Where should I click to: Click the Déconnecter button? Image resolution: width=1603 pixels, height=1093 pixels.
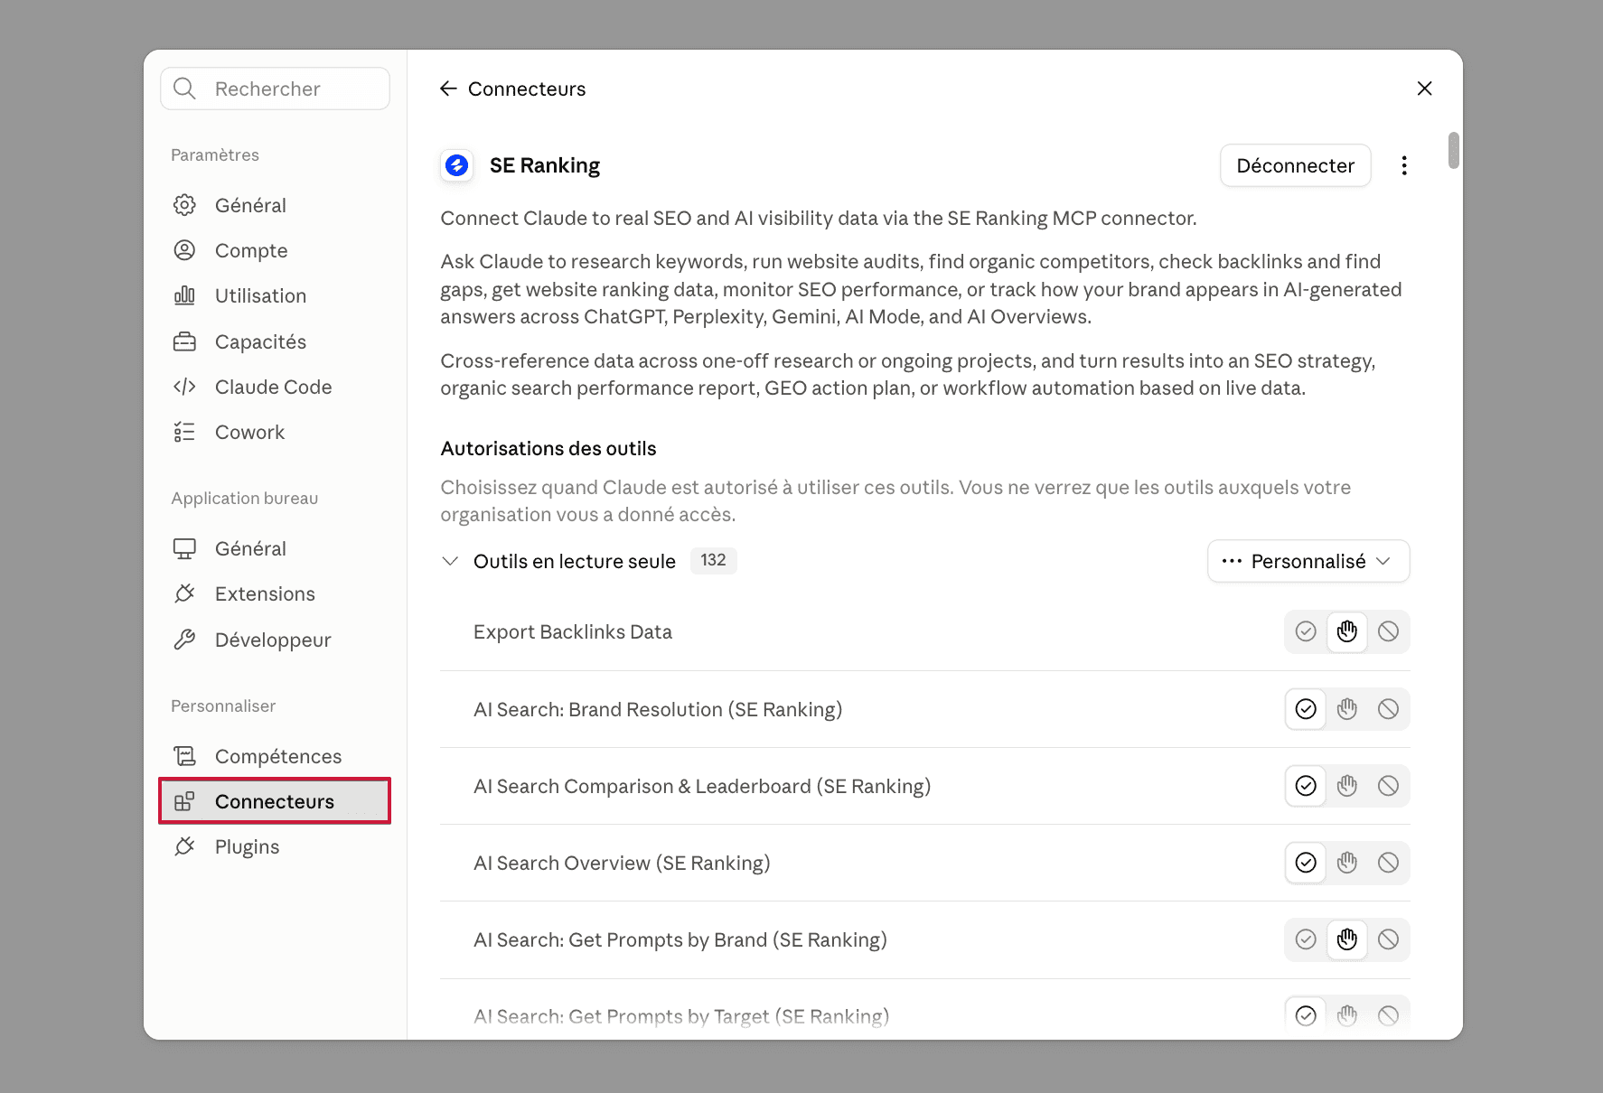pos(1295,165)
